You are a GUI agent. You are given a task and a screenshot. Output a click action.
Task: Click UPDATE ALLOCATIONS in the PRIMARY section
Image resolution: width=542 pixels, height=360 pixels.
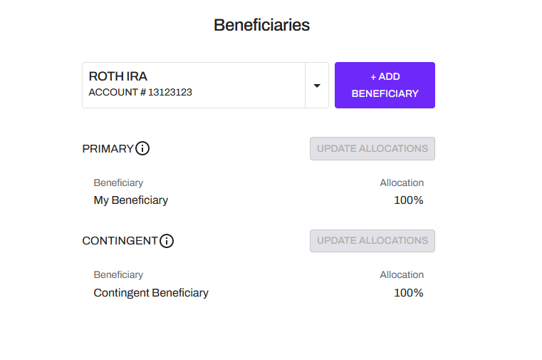click(x=372, y=149)
